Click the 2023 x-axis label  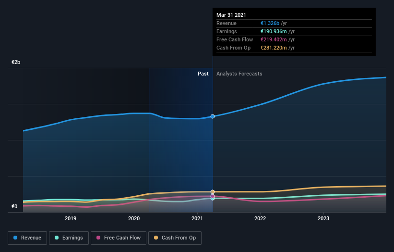pos(323,218)
